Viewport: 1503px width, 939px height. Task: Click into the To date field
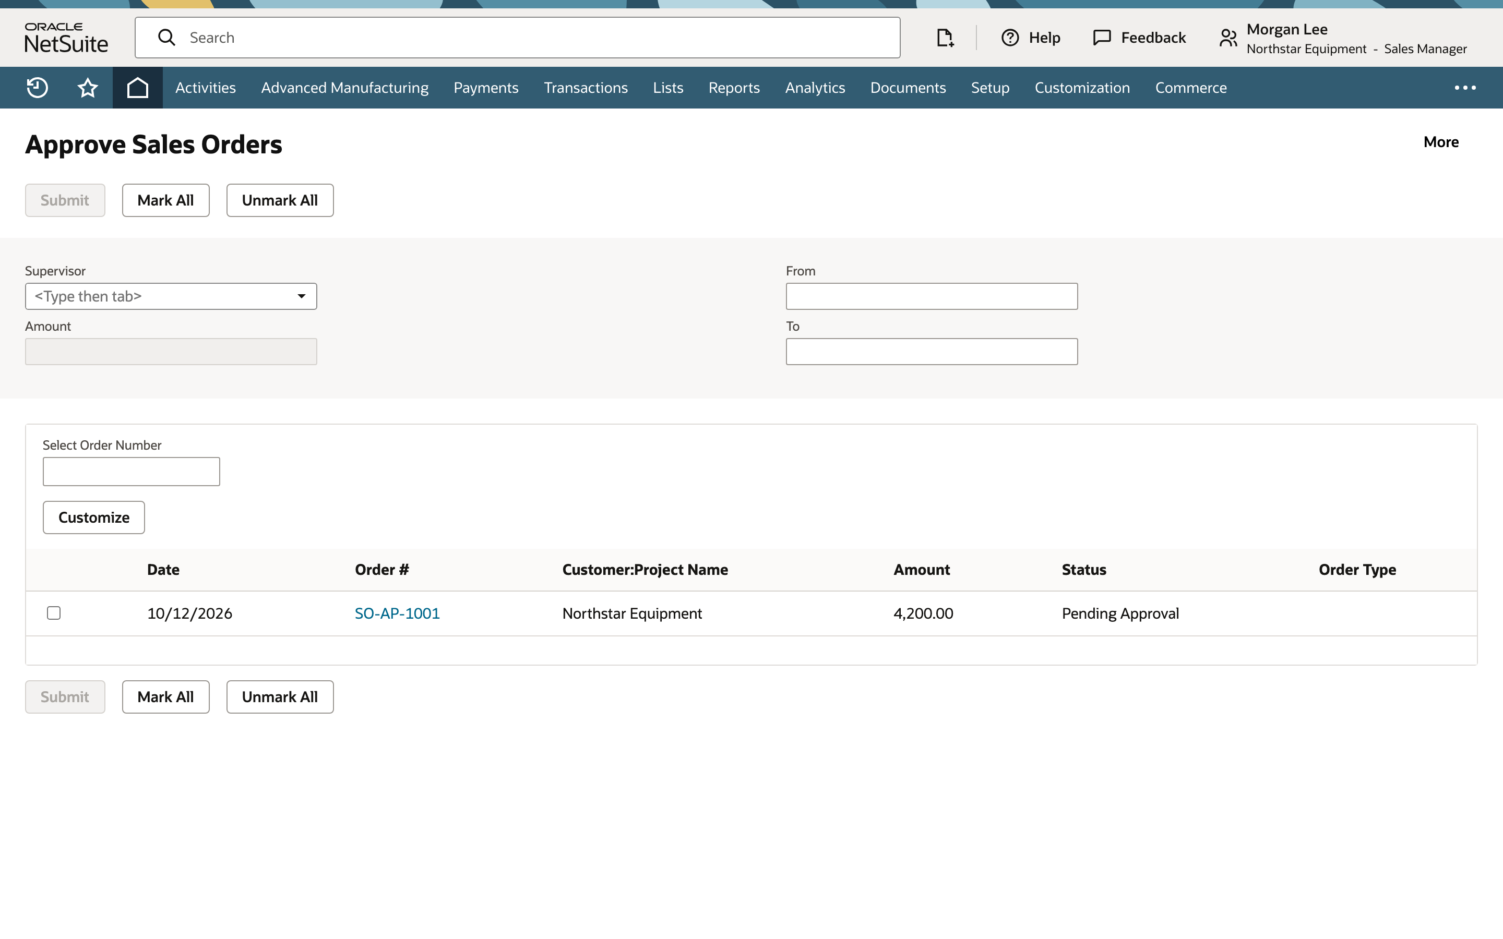(932, 352)
